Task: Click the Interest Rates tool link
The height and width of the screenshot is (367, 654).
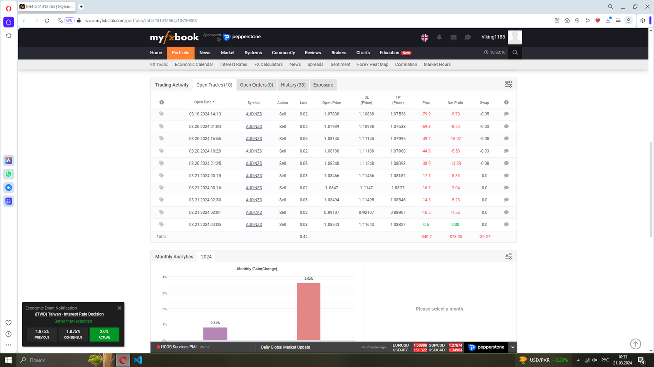Action: coord(234,65)
